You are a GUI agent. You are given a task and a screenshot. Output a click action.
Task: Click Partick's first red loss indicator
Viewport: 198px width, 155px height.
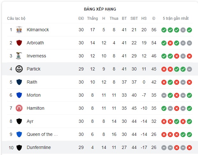click(x=164, y=69)
